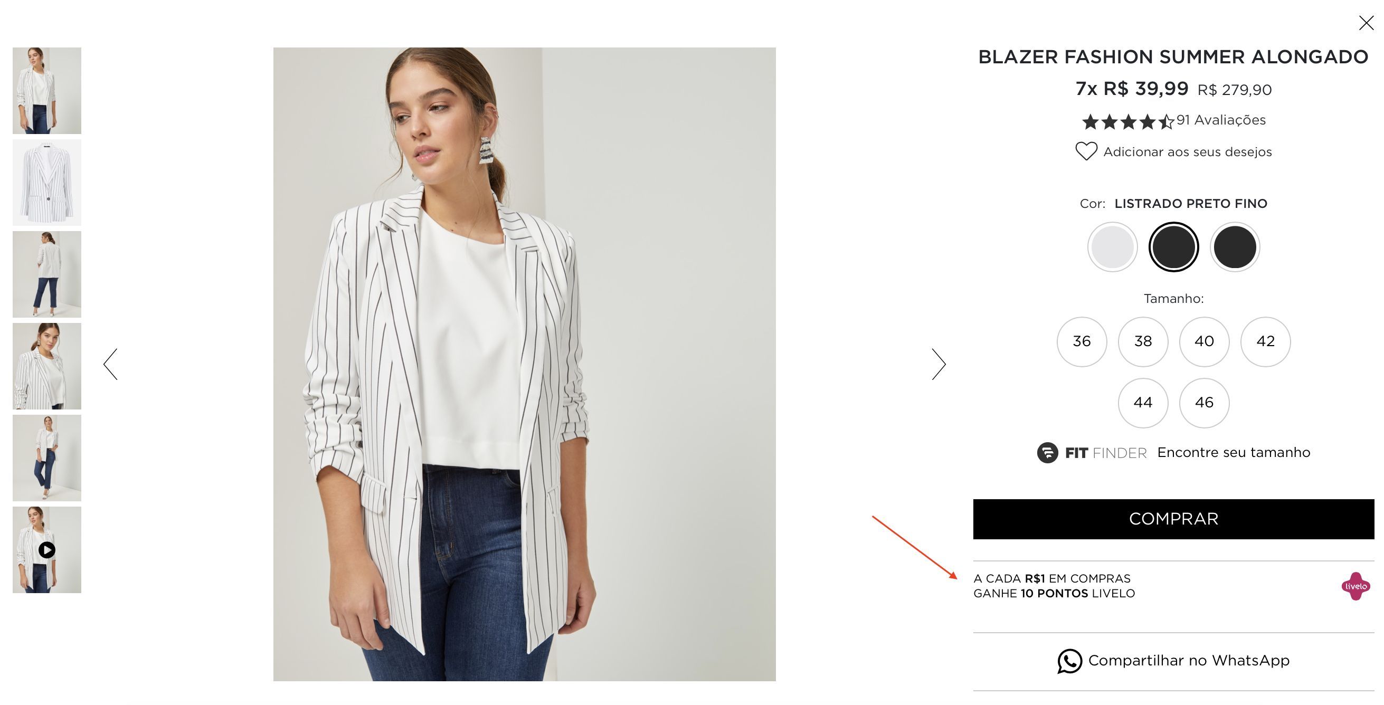Close the product quick view
The image size is (1384, 705).
click(x=1366, y=23)
